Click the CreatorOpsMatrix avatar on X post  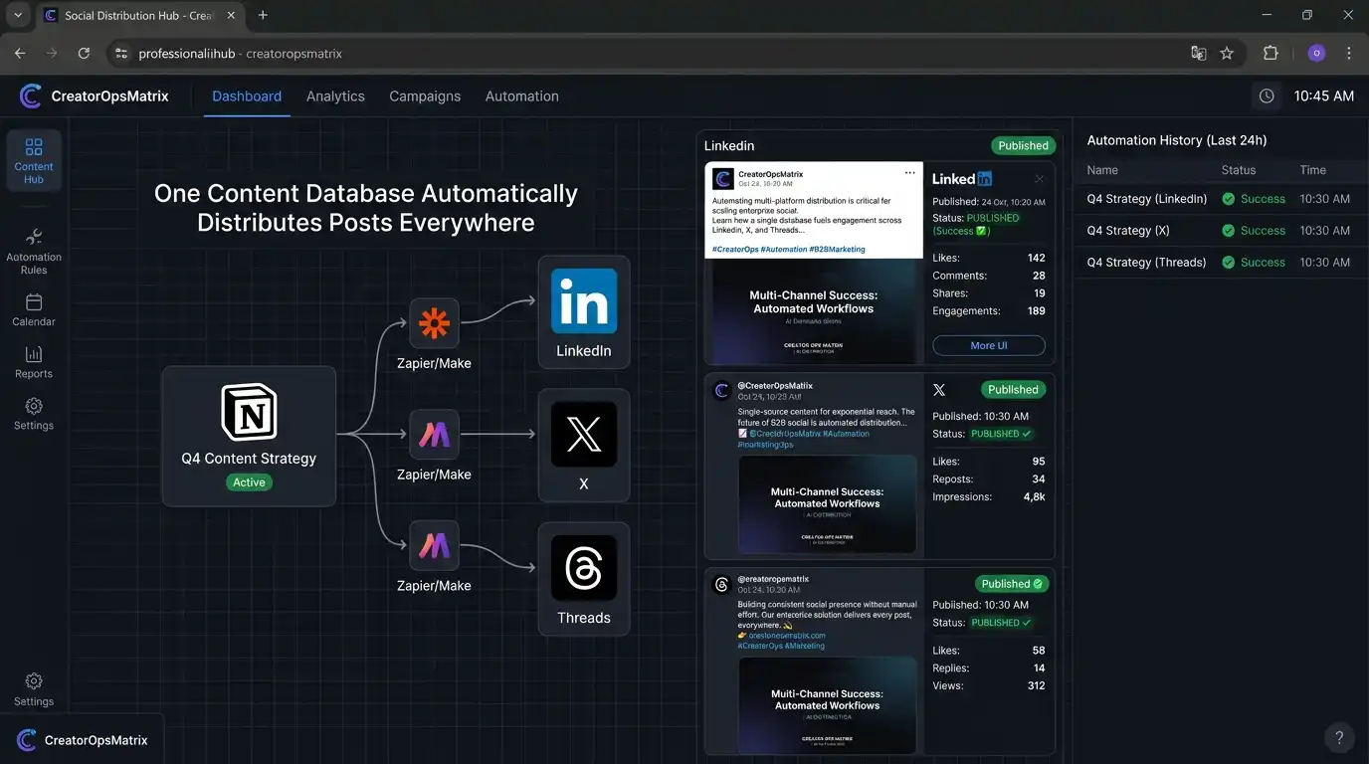pos(722,391)
